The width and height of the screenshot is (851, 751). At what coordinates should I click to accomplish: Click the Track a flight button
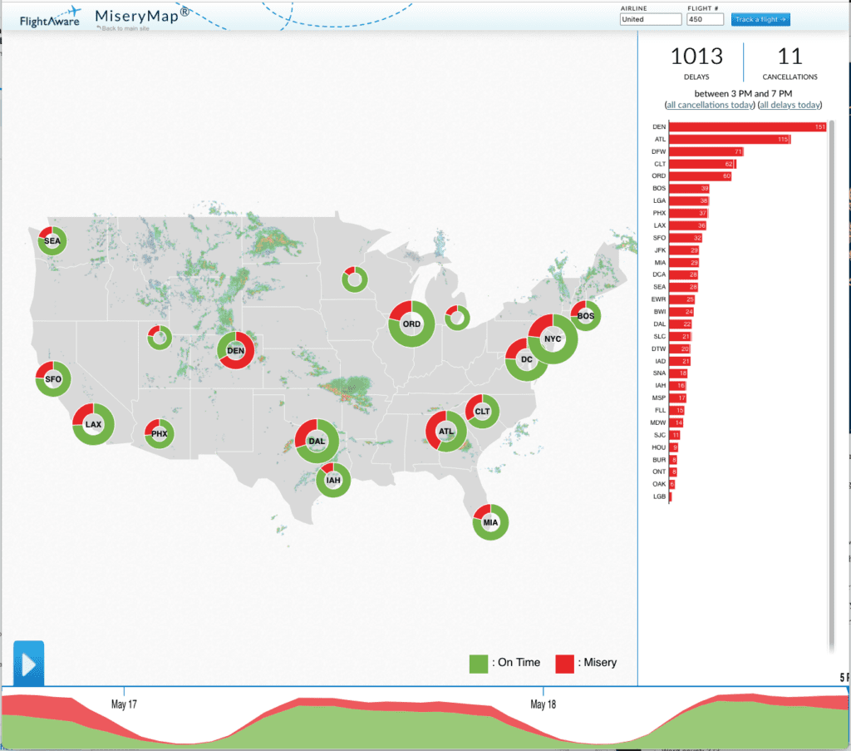[760, 18]
